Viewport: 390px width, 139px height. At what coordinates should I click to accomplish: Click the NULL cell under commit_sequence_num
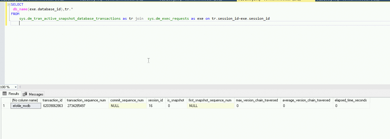click(127, 106)
